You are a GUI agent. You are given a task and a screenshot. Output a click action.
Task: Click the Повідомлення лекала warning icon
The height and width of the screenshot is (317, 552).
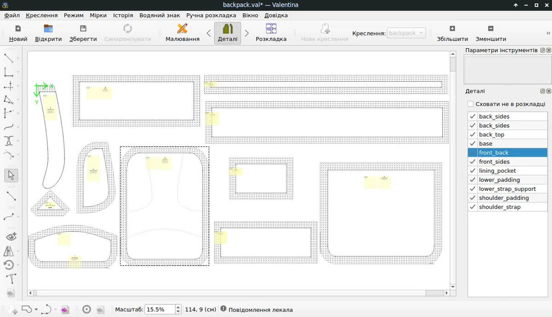pos(224,309)
